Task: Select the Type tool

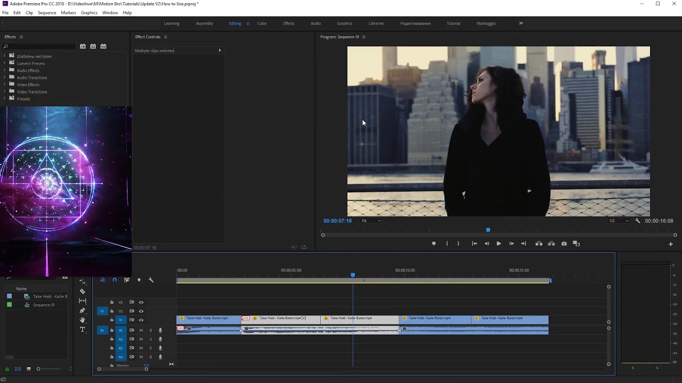Action: point(82,330)
